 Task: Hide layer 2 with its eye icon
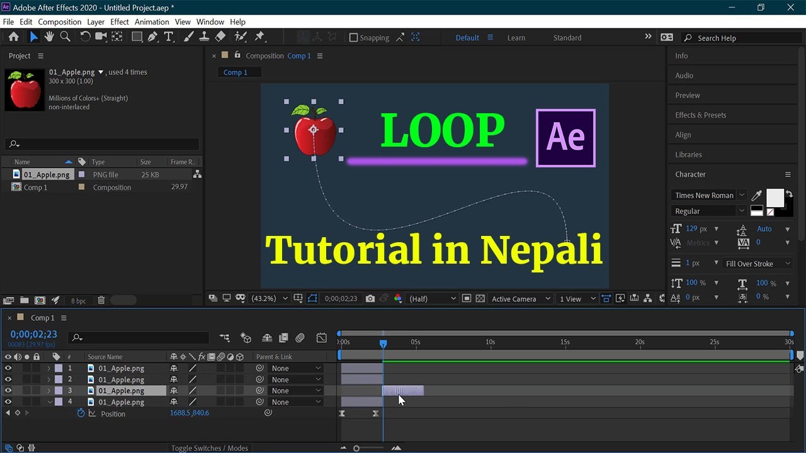[8, 379]
